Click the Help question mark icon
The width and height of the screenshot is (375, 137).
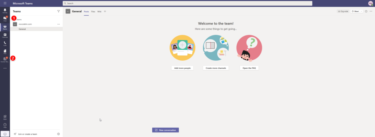pos(5,126)
